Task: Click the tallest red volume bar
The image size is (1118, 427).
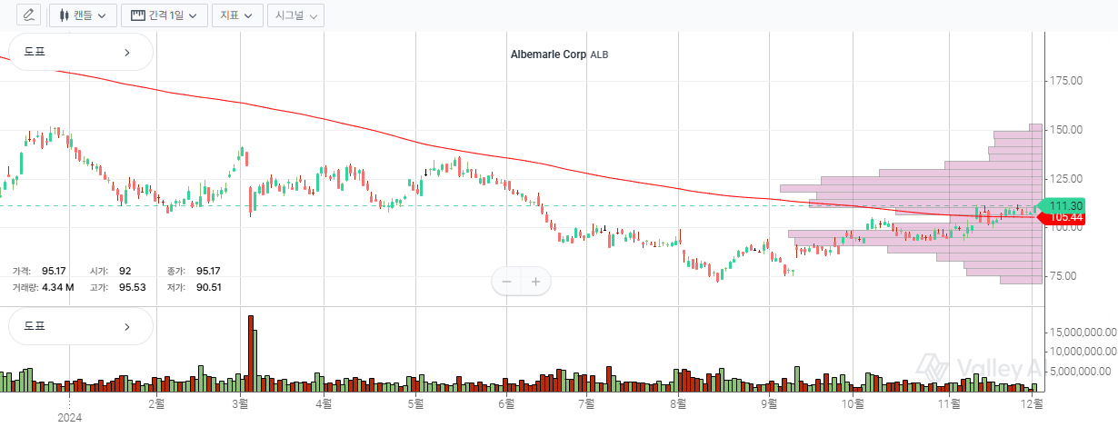Action: [x=251, y=354]
